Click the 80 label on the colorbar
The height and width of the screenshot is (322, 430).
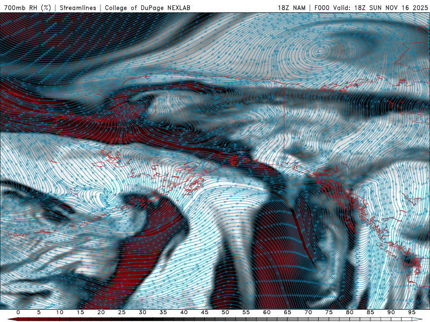(350, 312)
